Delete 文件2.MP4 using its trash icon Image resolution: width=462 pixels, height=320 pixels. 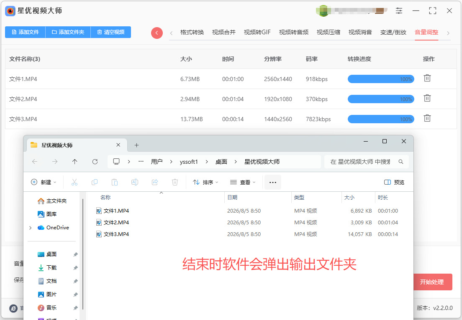[x=427, y=98]
